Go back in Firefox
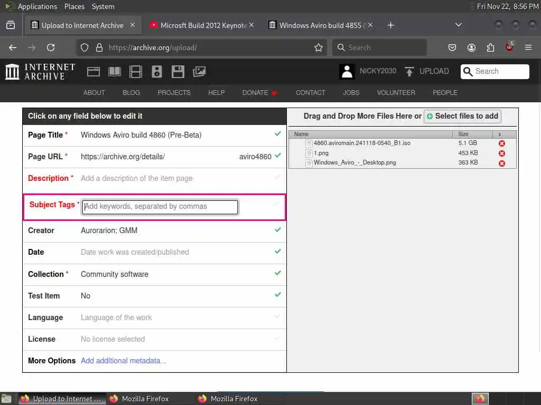 13,47
